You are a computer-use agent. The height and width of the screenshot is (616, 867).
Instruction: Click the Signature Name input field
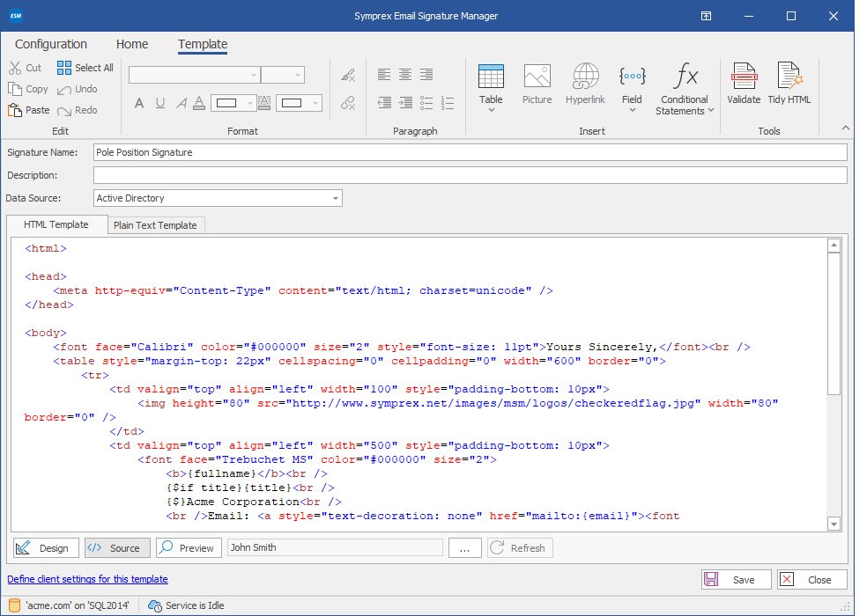tap(470, 152)
